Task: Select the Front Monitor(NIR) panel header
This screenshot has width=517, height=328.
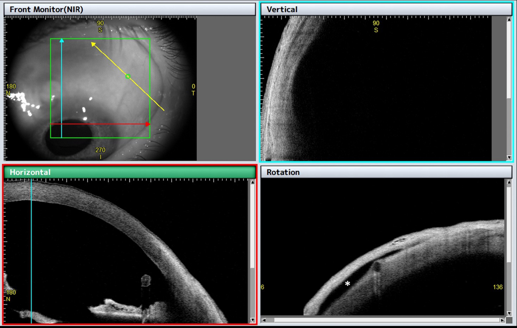Action: (130, 9)
